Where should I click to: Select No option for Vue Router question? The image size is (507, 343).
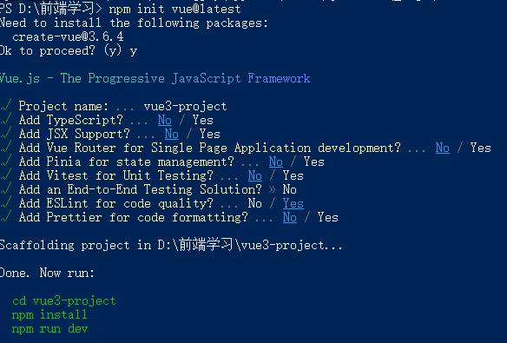[443, 148]
